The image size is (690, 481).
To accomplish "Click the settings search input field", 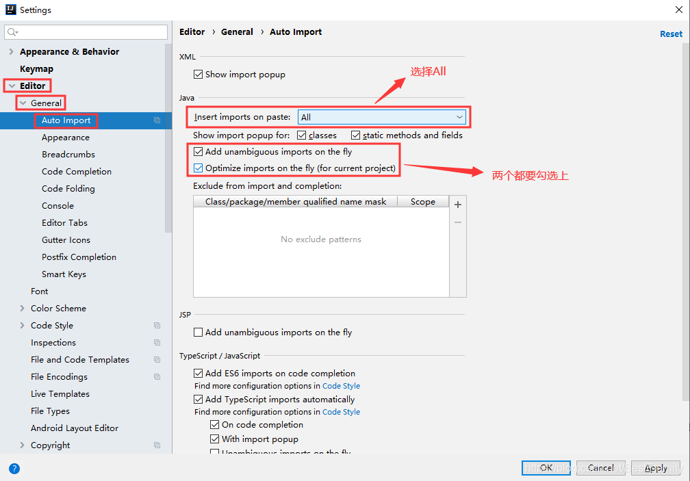I will pos(86,32).
